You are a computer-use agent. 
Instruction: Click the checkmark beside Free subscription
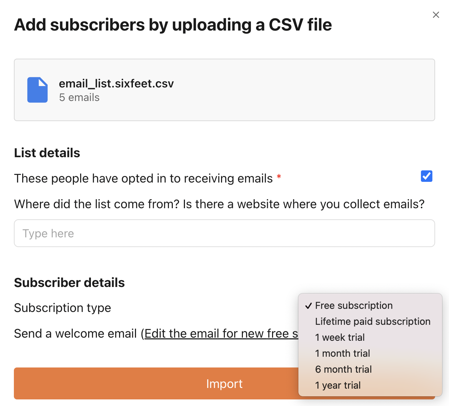(308, 306)
